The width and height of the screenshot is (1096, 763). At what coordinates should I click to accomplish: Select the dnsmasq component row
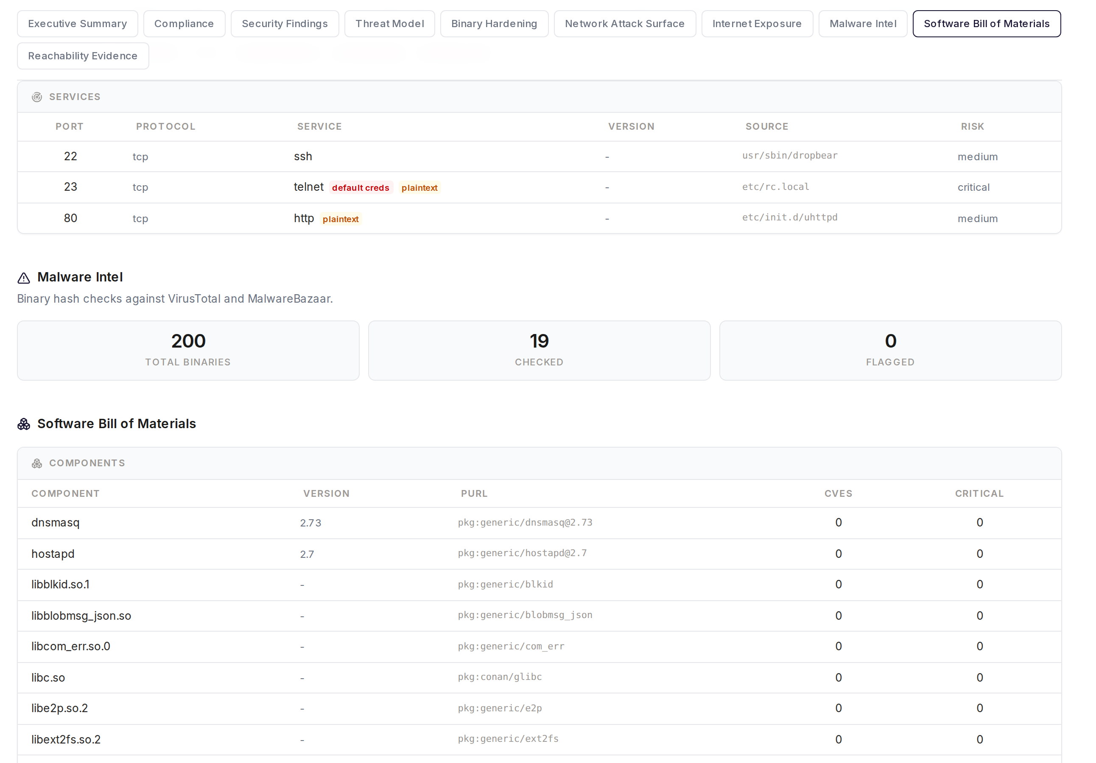[x=540, y=523]
